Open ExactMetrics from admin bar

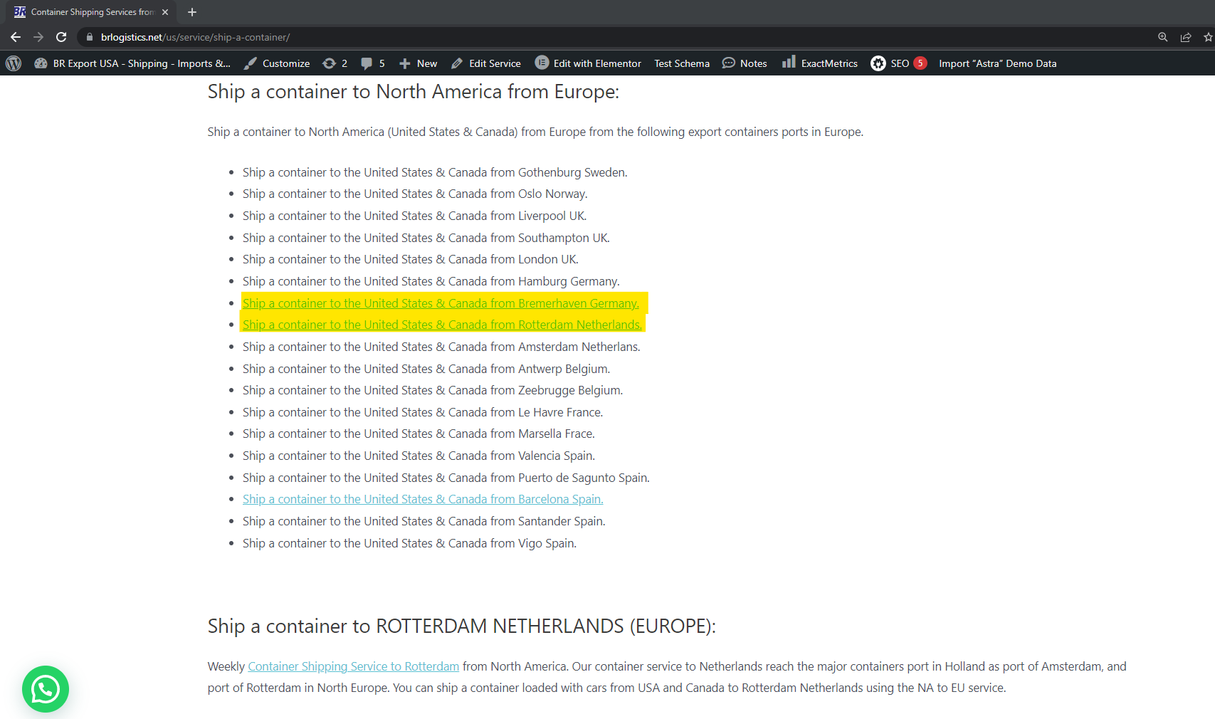coord(820,63)
